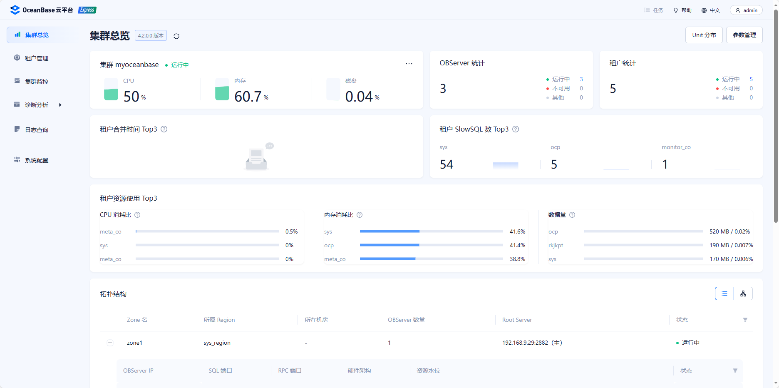
Task: Filter the OBServer 状态 column
Action: pos(735,371)
